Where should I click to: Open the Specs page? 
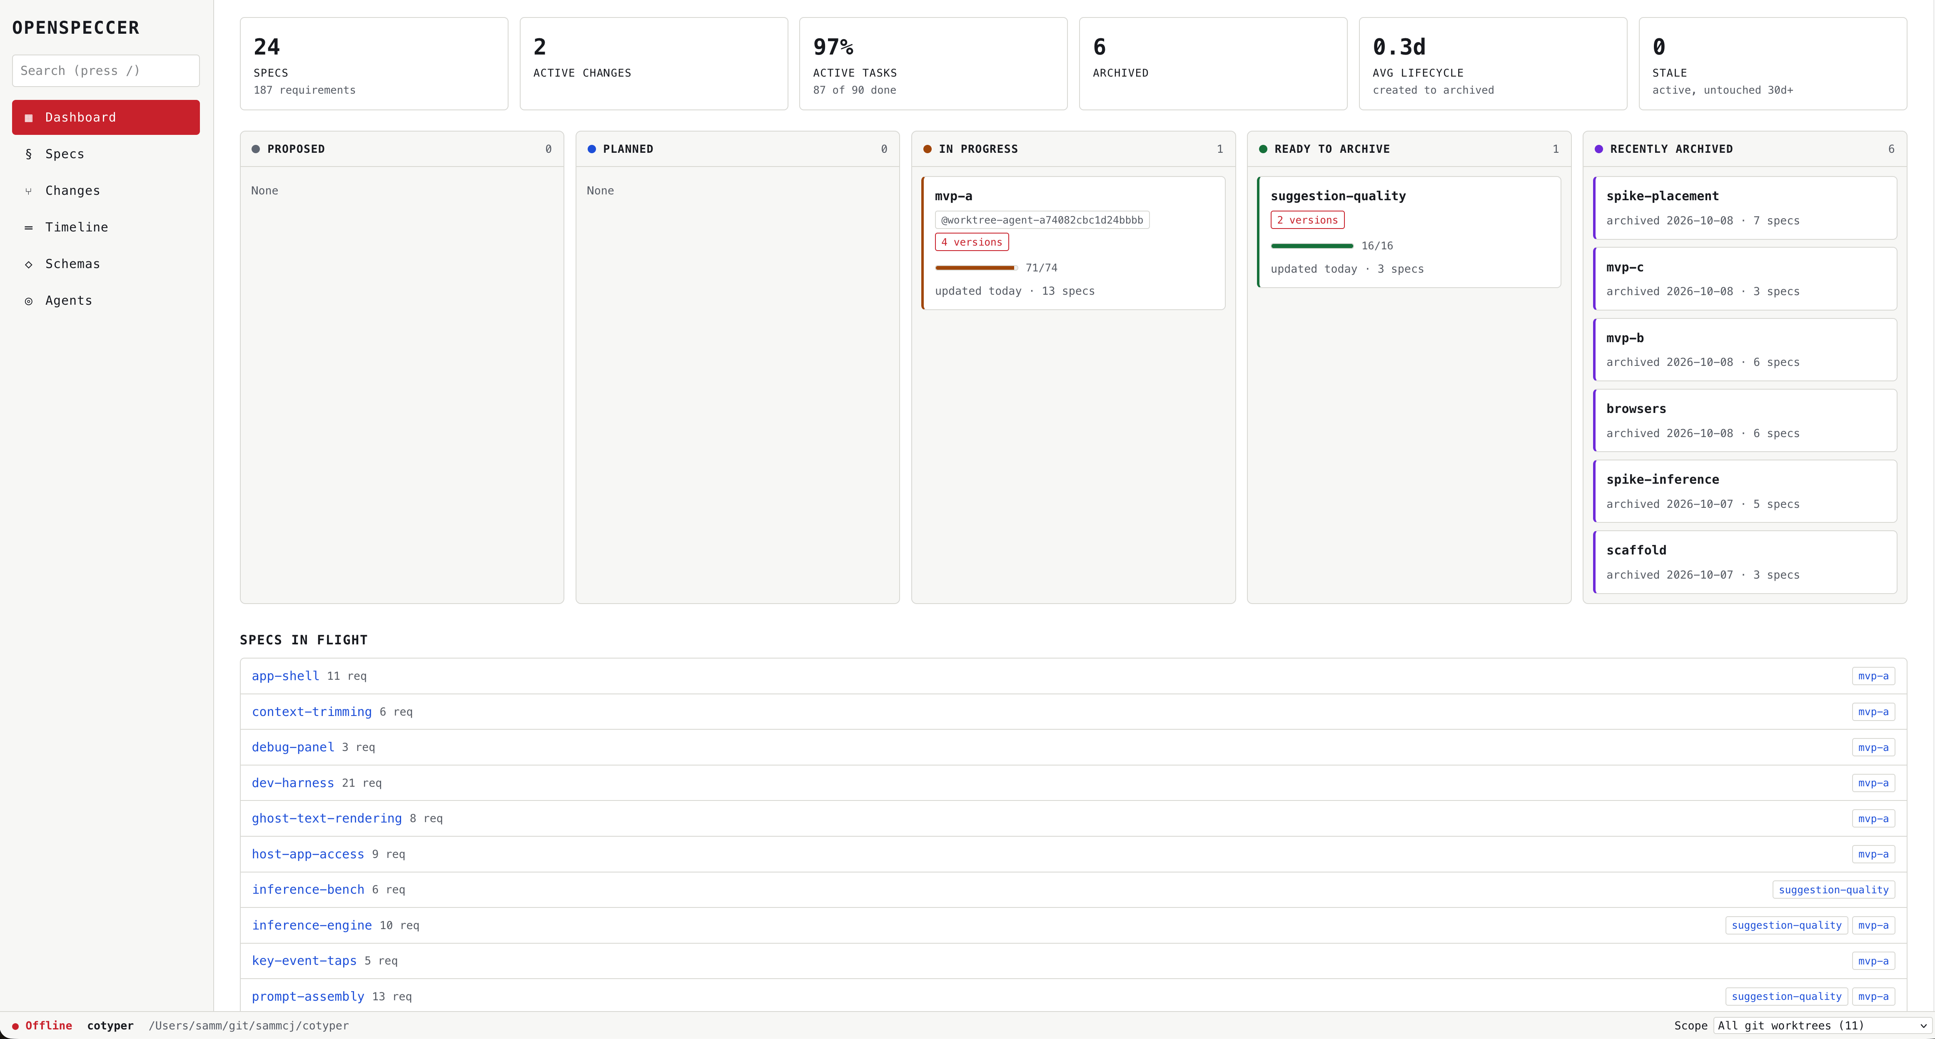106,154
